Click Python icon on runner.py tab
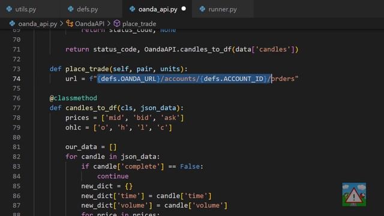 202,9
